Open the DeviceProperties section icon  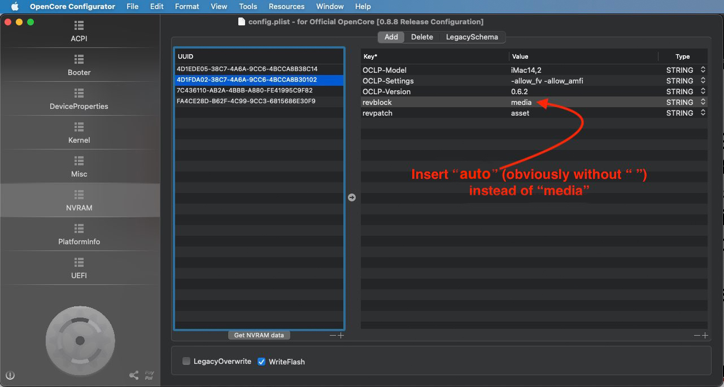tap(79, 94)
